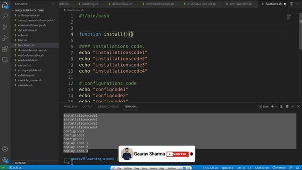Open arth-operator.sh in the explorer
The height and width of the screenshot is (170, 302).
coord(29,15)
